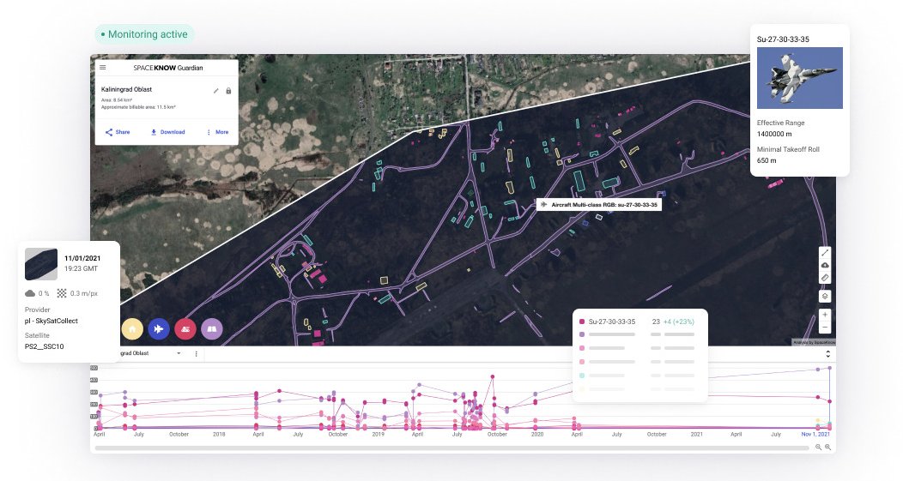Click the 'pl - SkySatCollect' provider value

[x=52, y=321]
